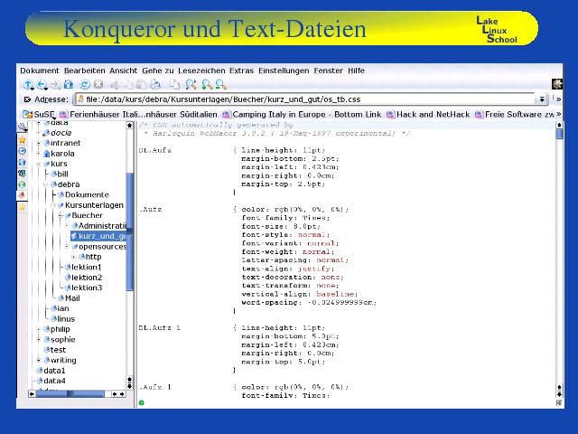Open the Ansicht menu
The height and width of the screenshot is (434, 578).
click(123, 71)
